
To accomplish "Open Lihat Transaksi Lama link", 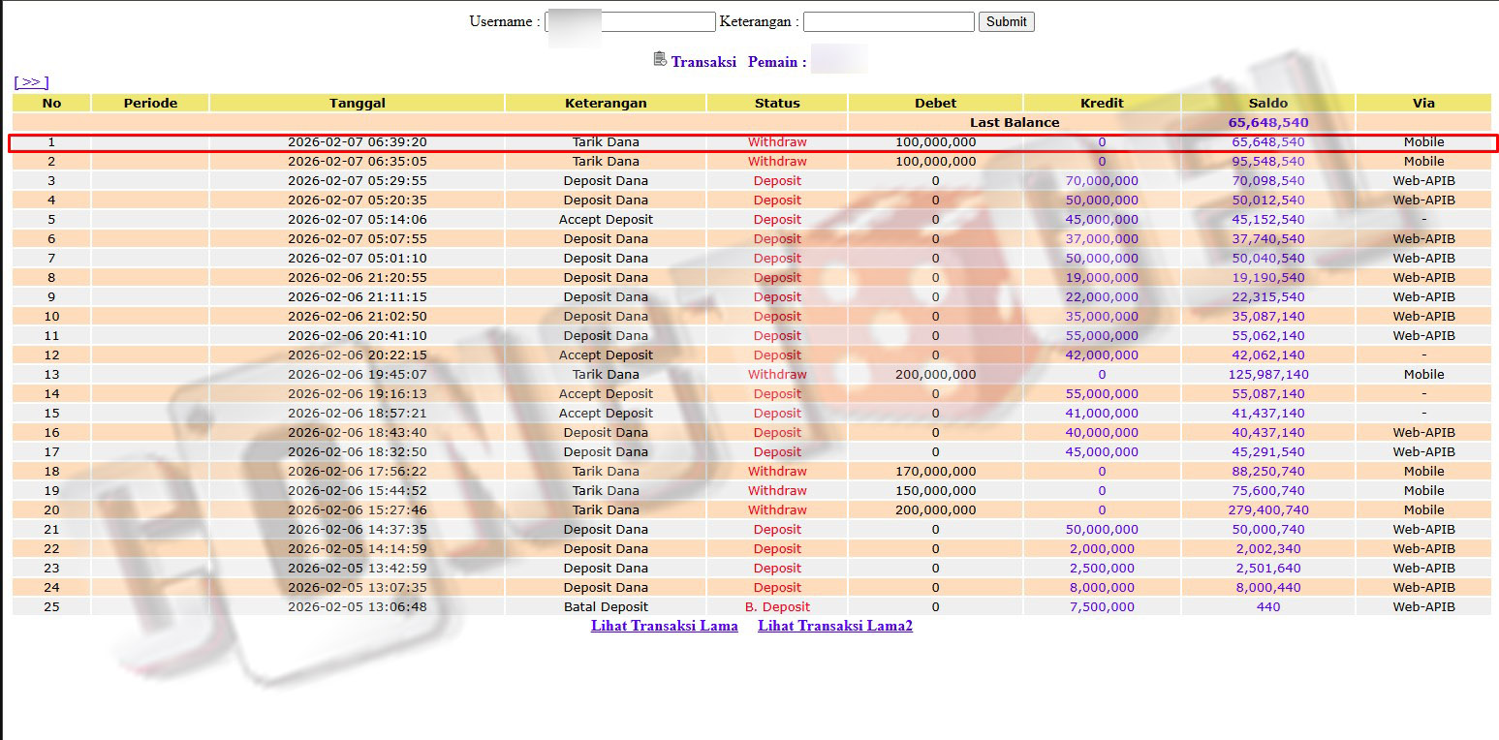I will 664,626.
